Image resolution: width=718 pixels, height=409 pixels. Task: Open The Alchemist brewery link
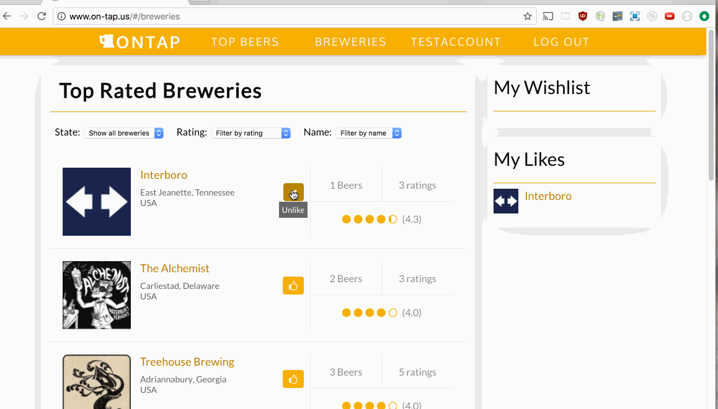tap(174, 269)
